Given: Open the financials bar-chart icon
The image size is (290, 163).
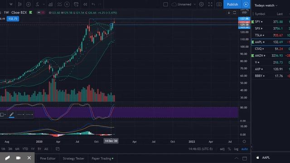Looking at the screenshot, I should click(x=50, y=4).
